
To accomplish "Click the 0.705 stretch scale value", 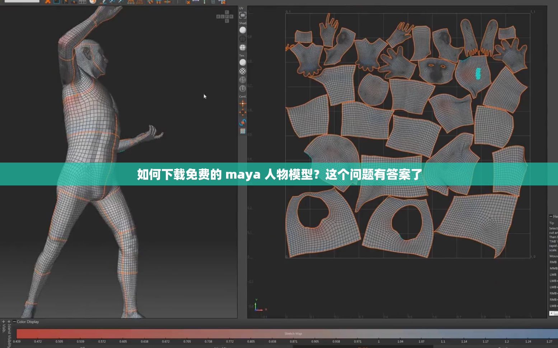I will pos(187,342).
